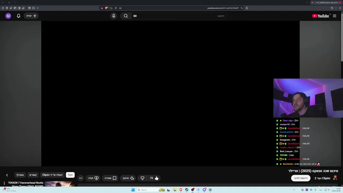Go back in browser history
Viewport: 343px width, 193px height.
click(x=340, y=8)
